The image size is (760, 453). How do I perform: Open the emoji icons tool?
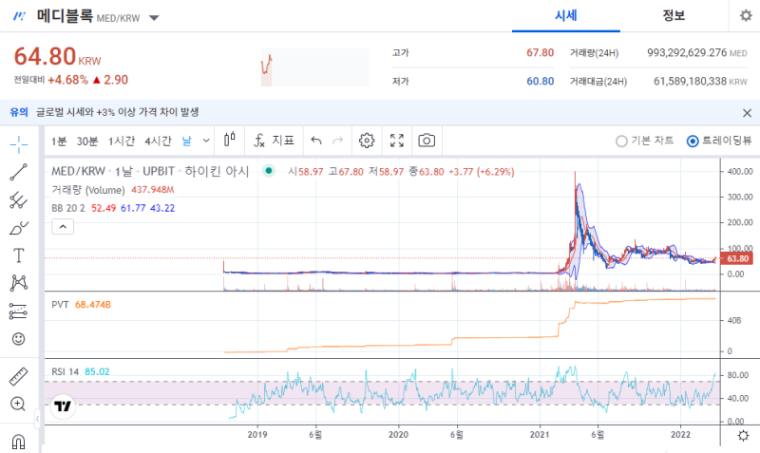[18, 339]
